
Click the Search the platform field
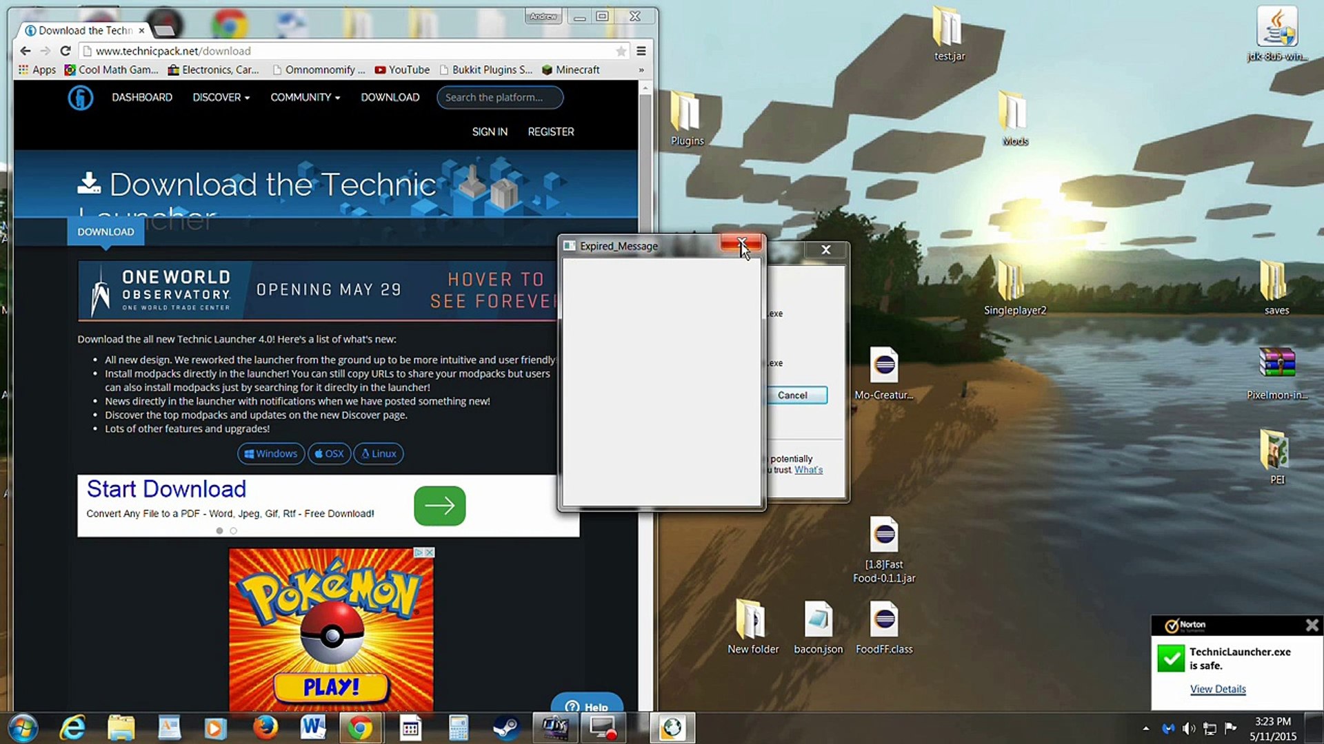click(x=499, y=97)
